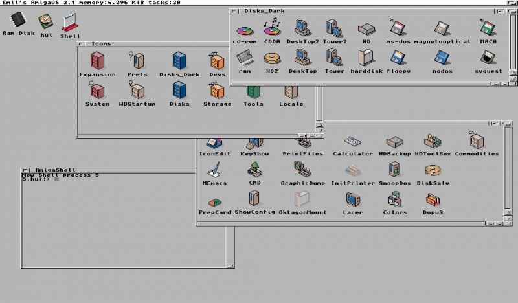The image size is (518, 303).
Task: Open the DiskSalv tool
Action: 433,171
